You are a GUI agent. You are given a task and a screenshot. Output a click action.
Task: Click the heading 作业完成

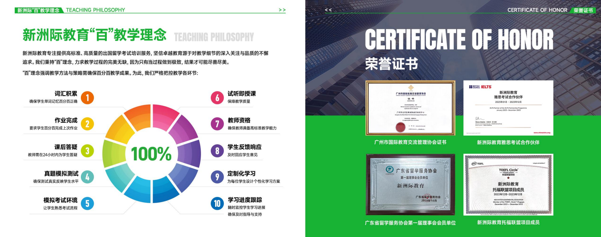(66, 120)
